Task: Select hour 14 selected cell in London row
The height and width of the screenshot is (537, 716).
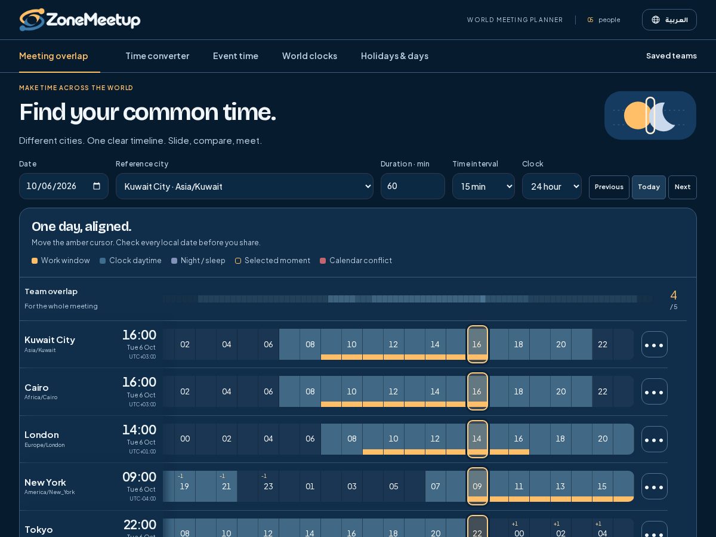Action: coord(477,439)
